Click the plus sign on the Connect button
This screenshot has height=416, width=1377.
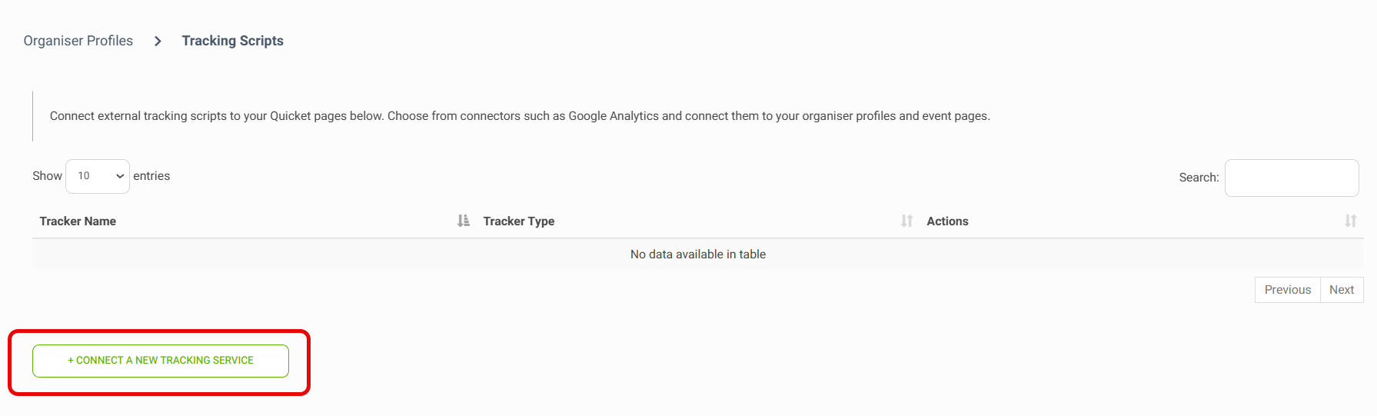click(71, 361)
